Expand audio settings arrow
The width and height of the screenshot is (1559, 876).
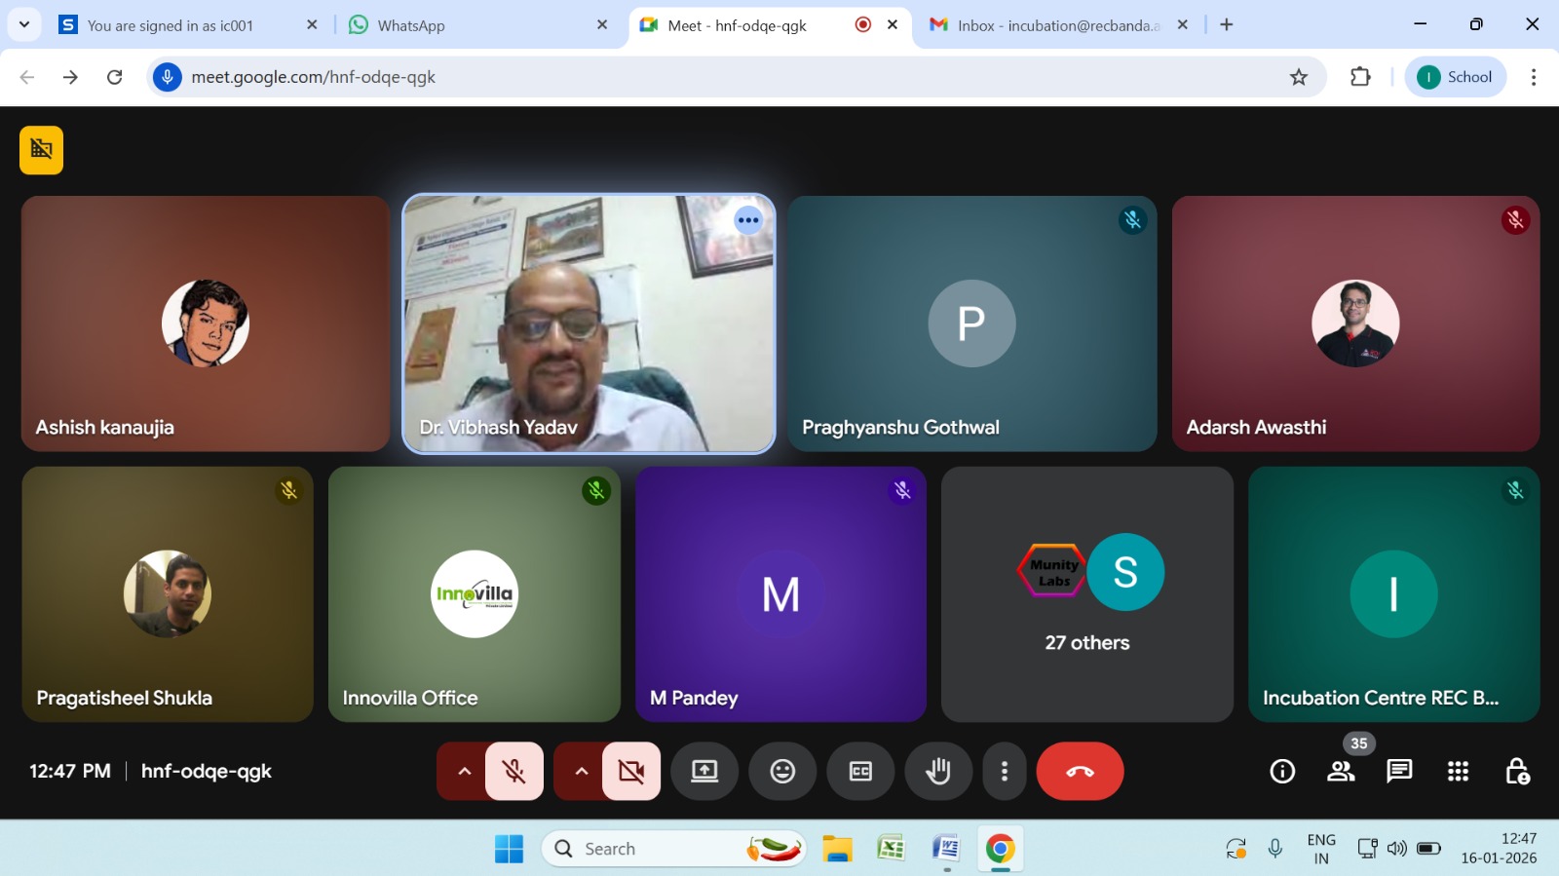pos(465,772)
